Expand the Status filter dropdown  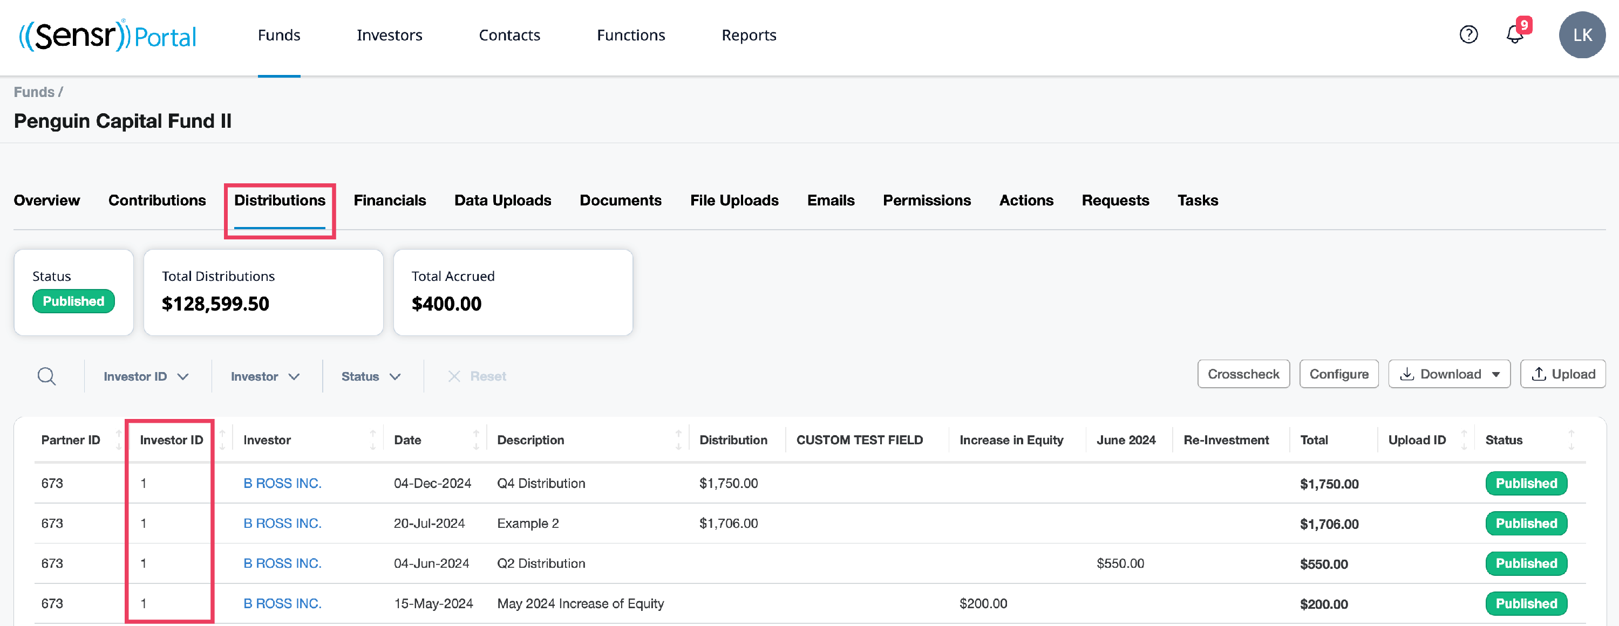pyautogui.click(x=371, y=376)
